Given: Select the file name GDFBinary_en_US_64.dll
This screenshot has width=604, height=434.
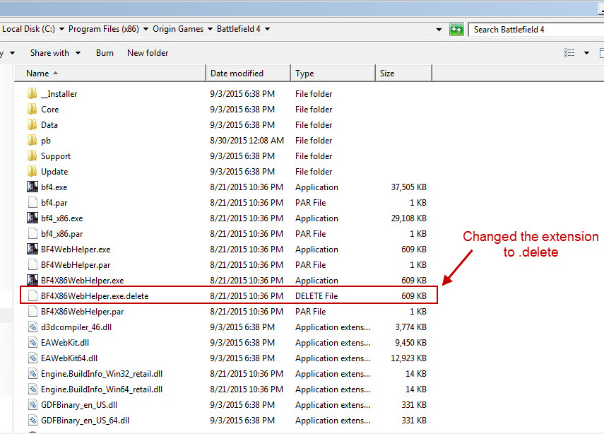Looking at the screenshot, I should (85, 421).
